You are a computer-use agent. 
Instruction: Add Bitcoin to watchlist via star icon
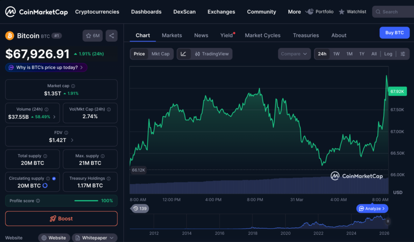click(89, 36)
